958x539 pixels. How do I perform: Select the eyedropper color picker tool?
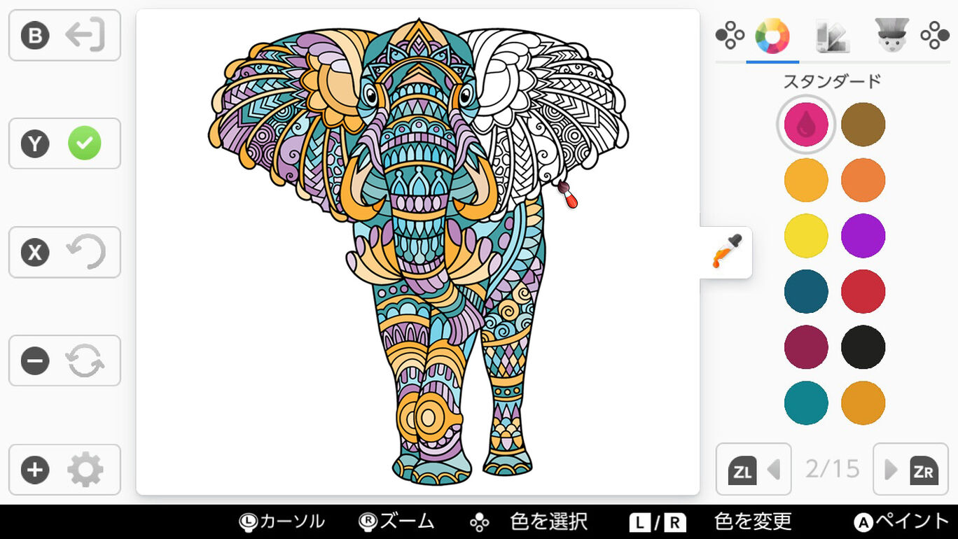pos(726,252)
